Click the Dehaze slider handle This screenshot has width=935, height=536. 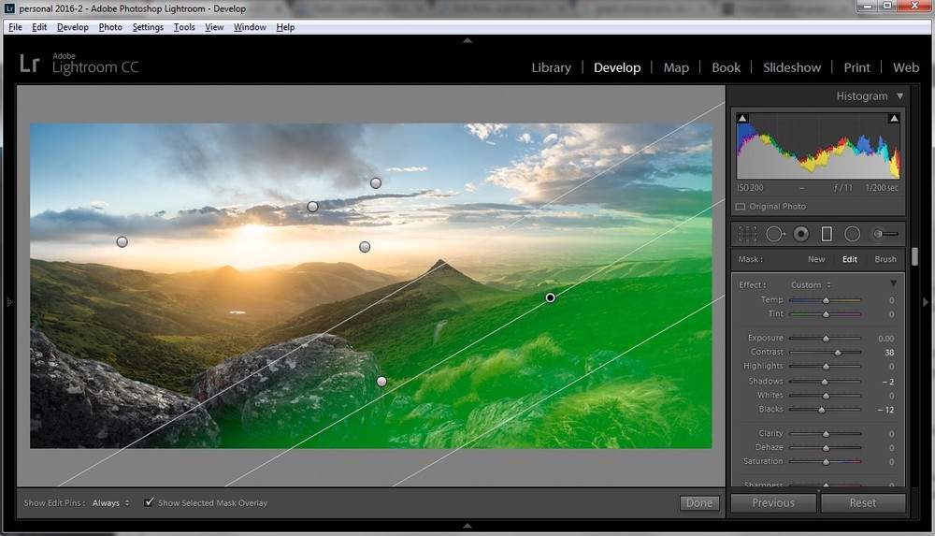[826, 448]
